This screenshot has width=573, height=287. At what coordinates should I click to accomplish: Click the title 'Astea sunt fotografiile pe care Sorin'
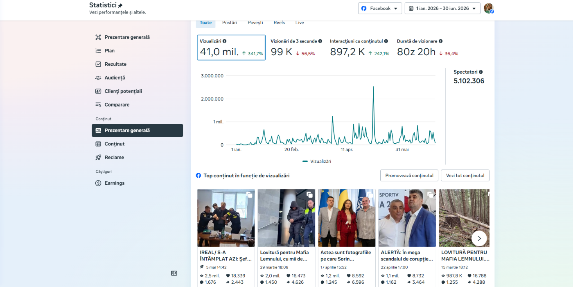[x=346, y=256]
